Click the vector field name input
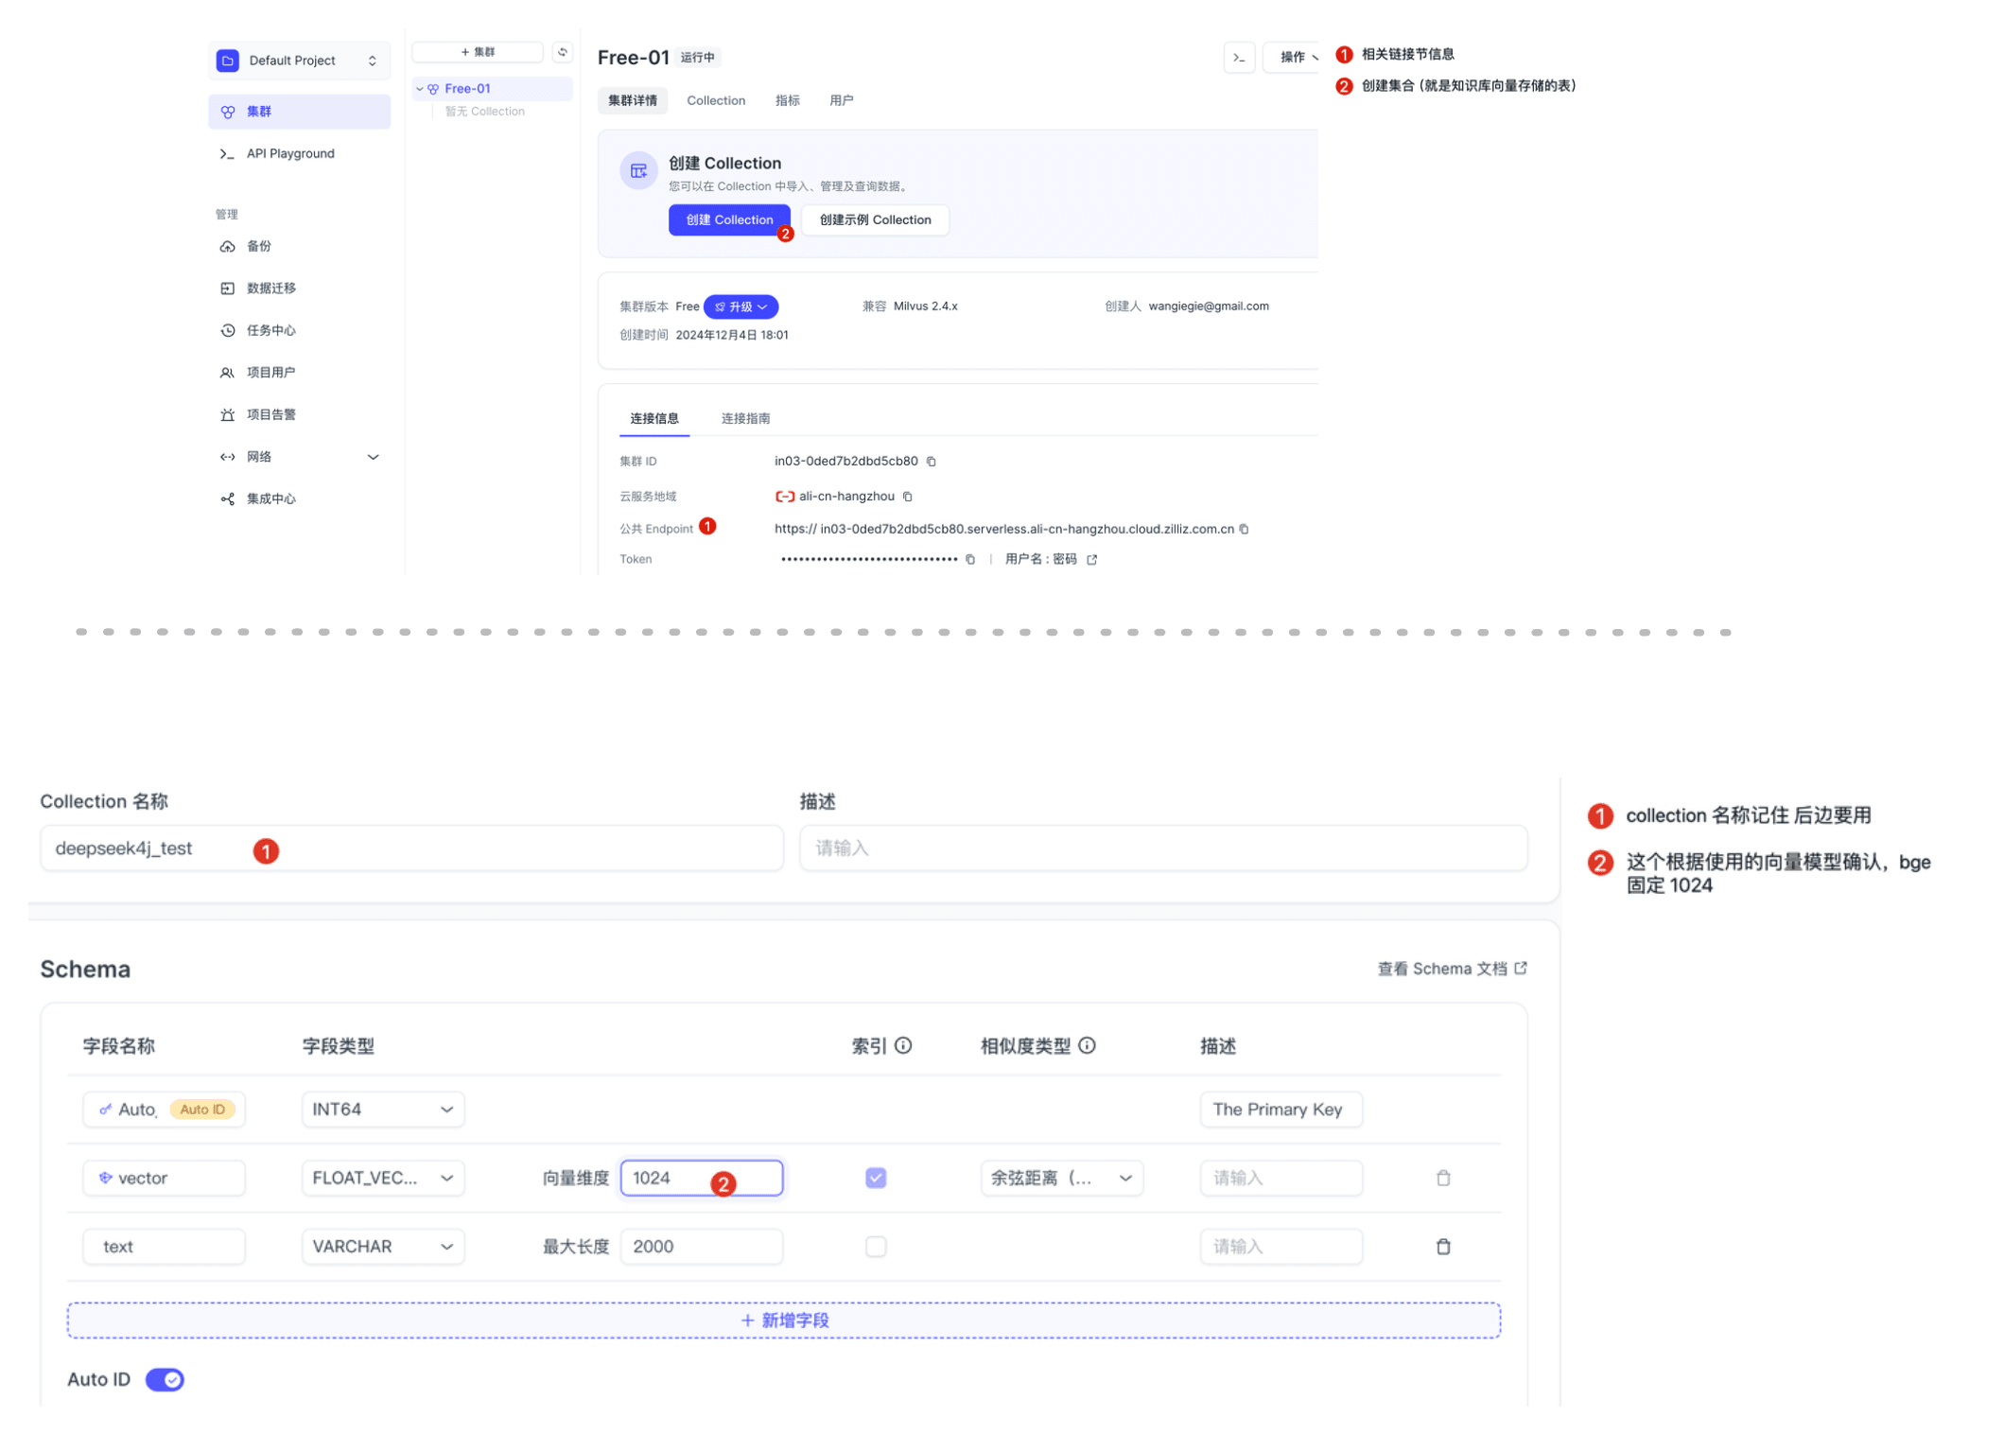2004x1434 pixels. click(164, 1178)
